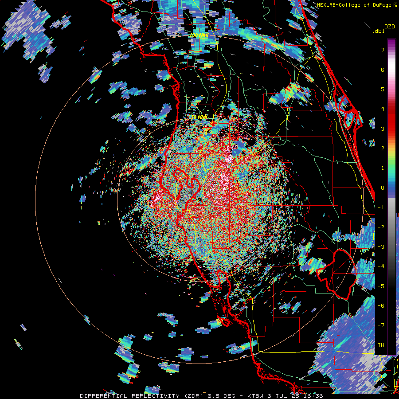399x399 pixels.
Task: Click the -4 value on the scale
Action: 381,266
